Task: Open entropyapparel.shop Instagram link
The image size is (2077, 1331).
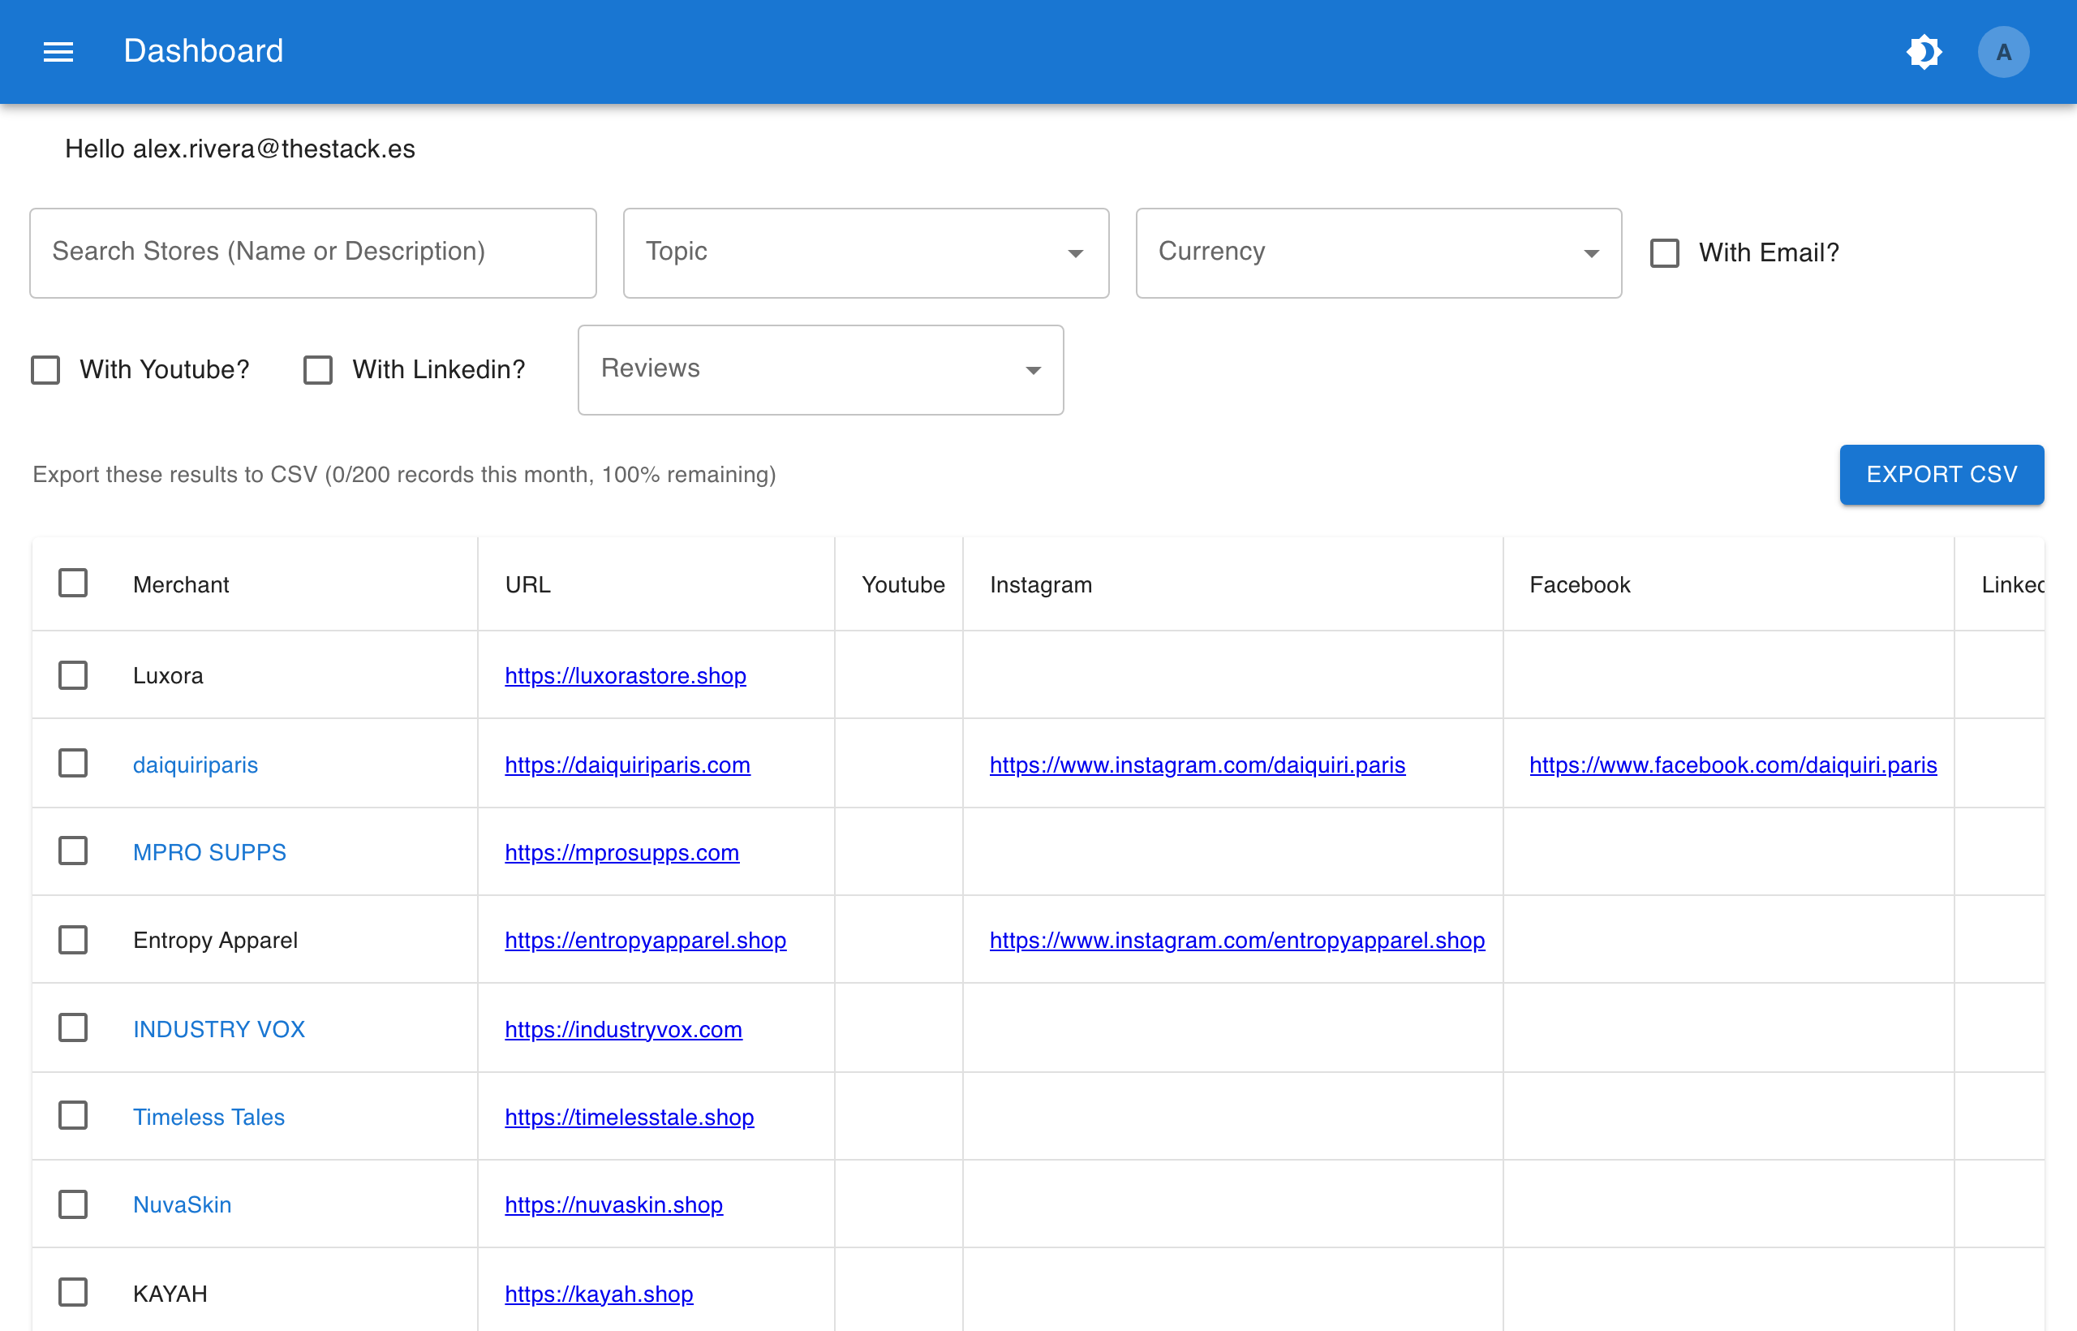Action: pyautogui.click(x=1236, y=941)
